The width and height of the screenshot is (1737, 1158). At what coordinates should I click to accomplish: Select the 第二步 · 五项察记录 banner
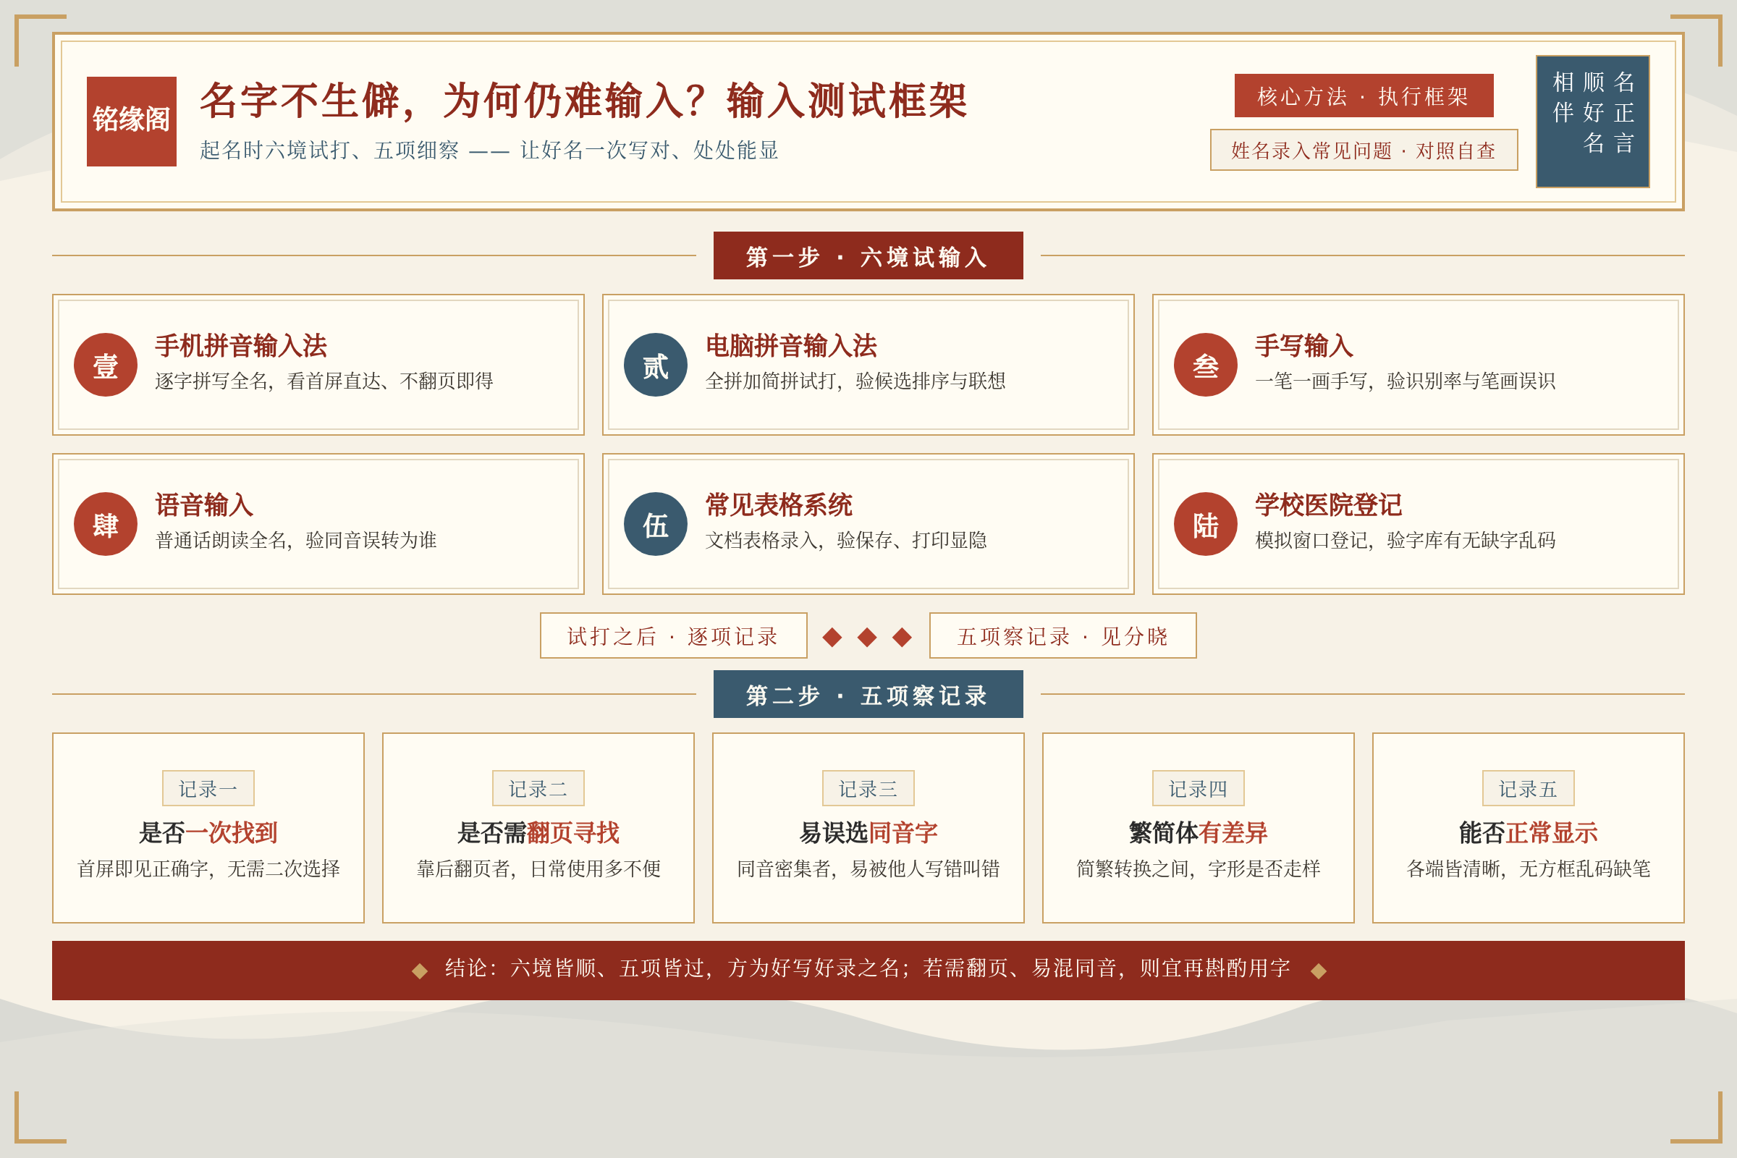(868, 694)
